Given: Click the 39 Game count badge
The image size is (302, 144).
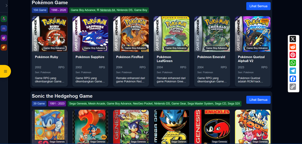Looking at the screenshot, I should point(39,104).
